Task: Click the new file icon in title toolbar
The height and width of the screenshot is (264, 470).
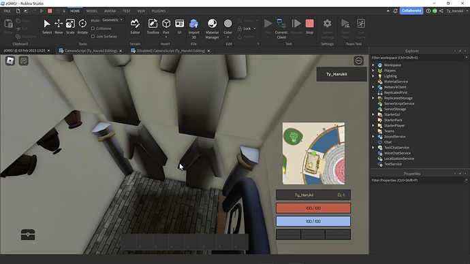Action: click(x=18, y=11)
